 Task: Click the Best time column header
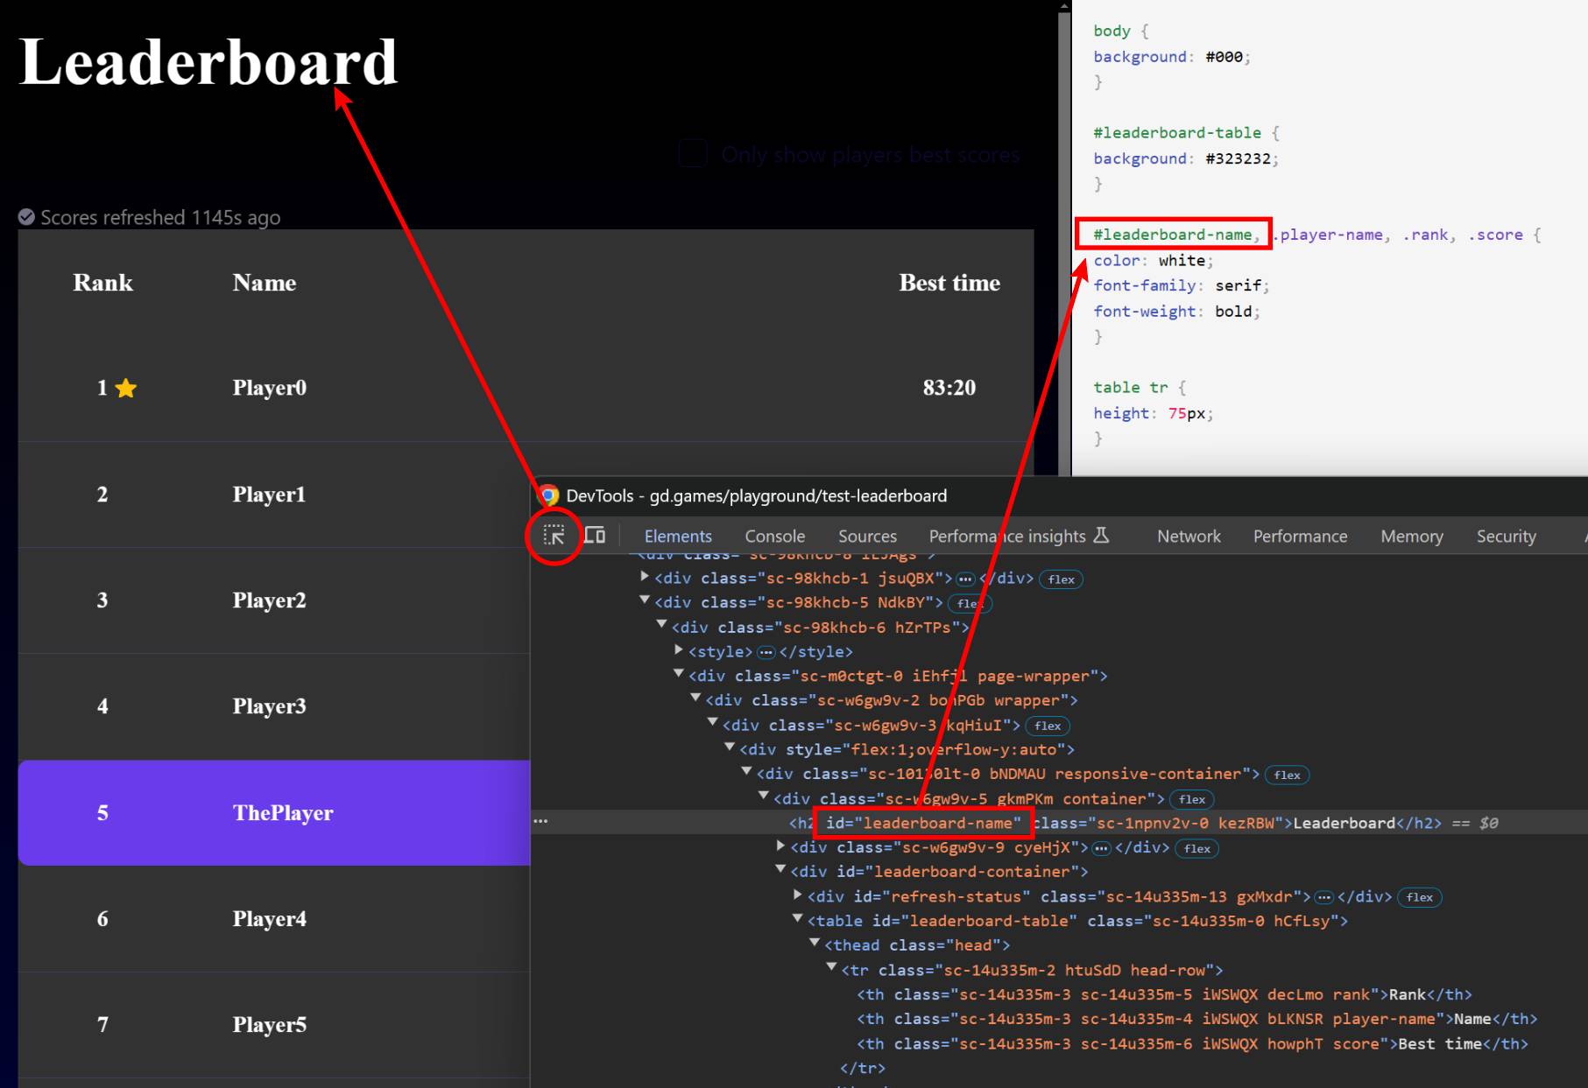click(x=949, y=283)
